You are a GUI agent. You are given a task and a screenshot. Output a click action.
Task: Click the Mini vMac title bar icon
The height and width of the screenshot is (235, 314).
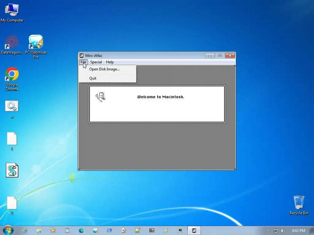(x=82, y=56)
